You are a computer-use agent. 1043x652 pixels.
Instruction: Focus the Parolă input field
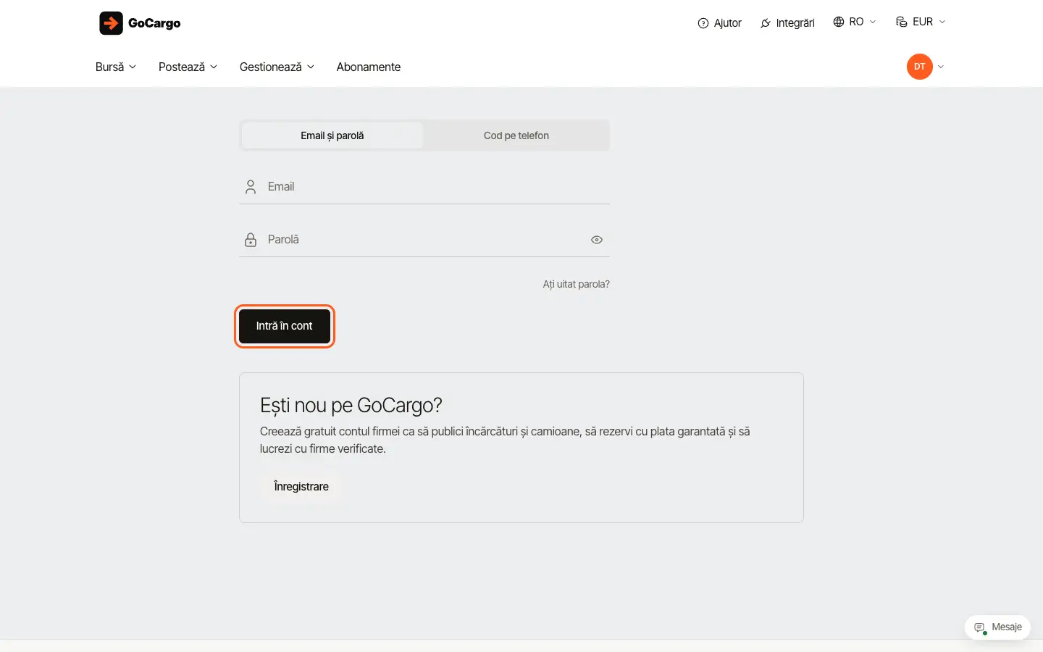(424, 240)
